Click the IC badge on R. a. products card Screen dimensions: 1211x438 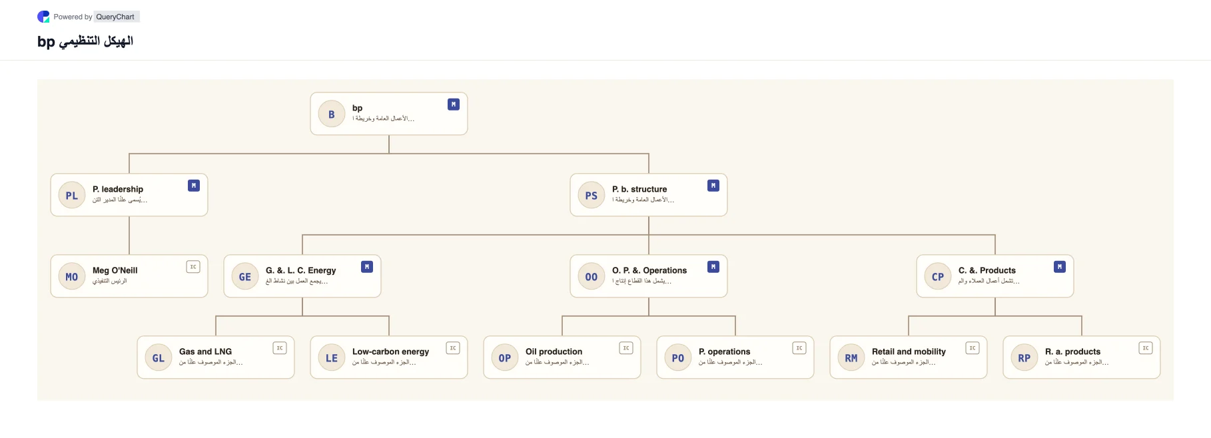pyautogui.click(x=1146, y=348)
